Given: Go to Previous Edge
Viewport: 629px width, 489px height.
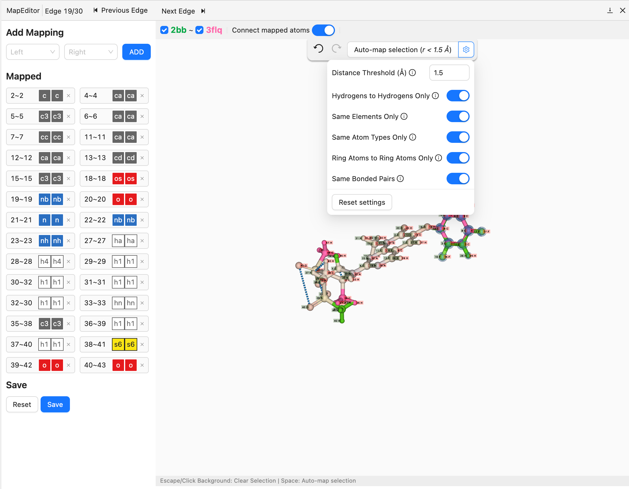Looking at the screenshot, I should 120,11.
